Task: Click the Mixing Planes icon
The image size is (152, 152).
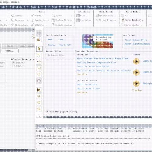Action: 97,20
